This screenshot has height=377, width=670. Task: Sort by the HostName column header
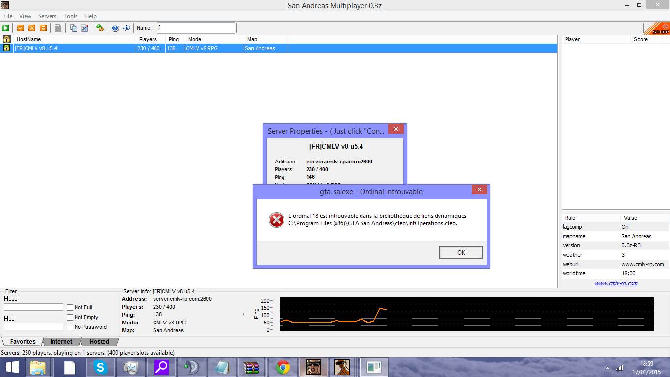point(75,39)
